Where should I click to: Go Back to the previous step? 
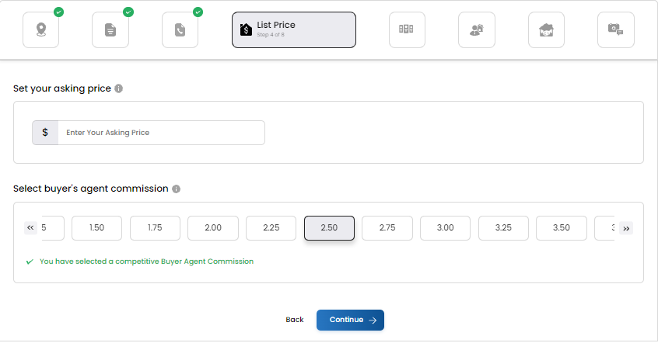[295, 320]
